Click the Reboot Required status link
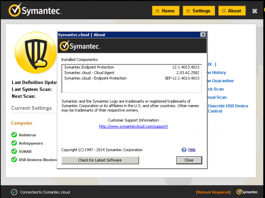Viewport: 265px width, 198px height. click(213, 192)
